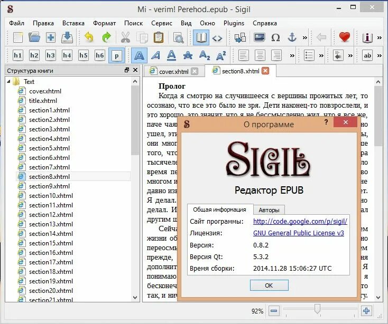This screenshot has height=324, width=388.
Task: Open the Сервис menu
Action: tap(162, 23)
